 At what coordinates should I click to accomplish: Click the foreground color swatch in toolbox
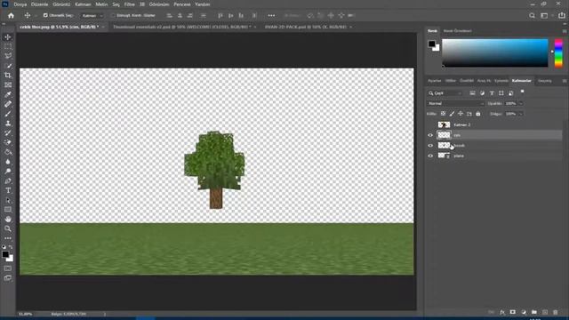pos(5,254)
